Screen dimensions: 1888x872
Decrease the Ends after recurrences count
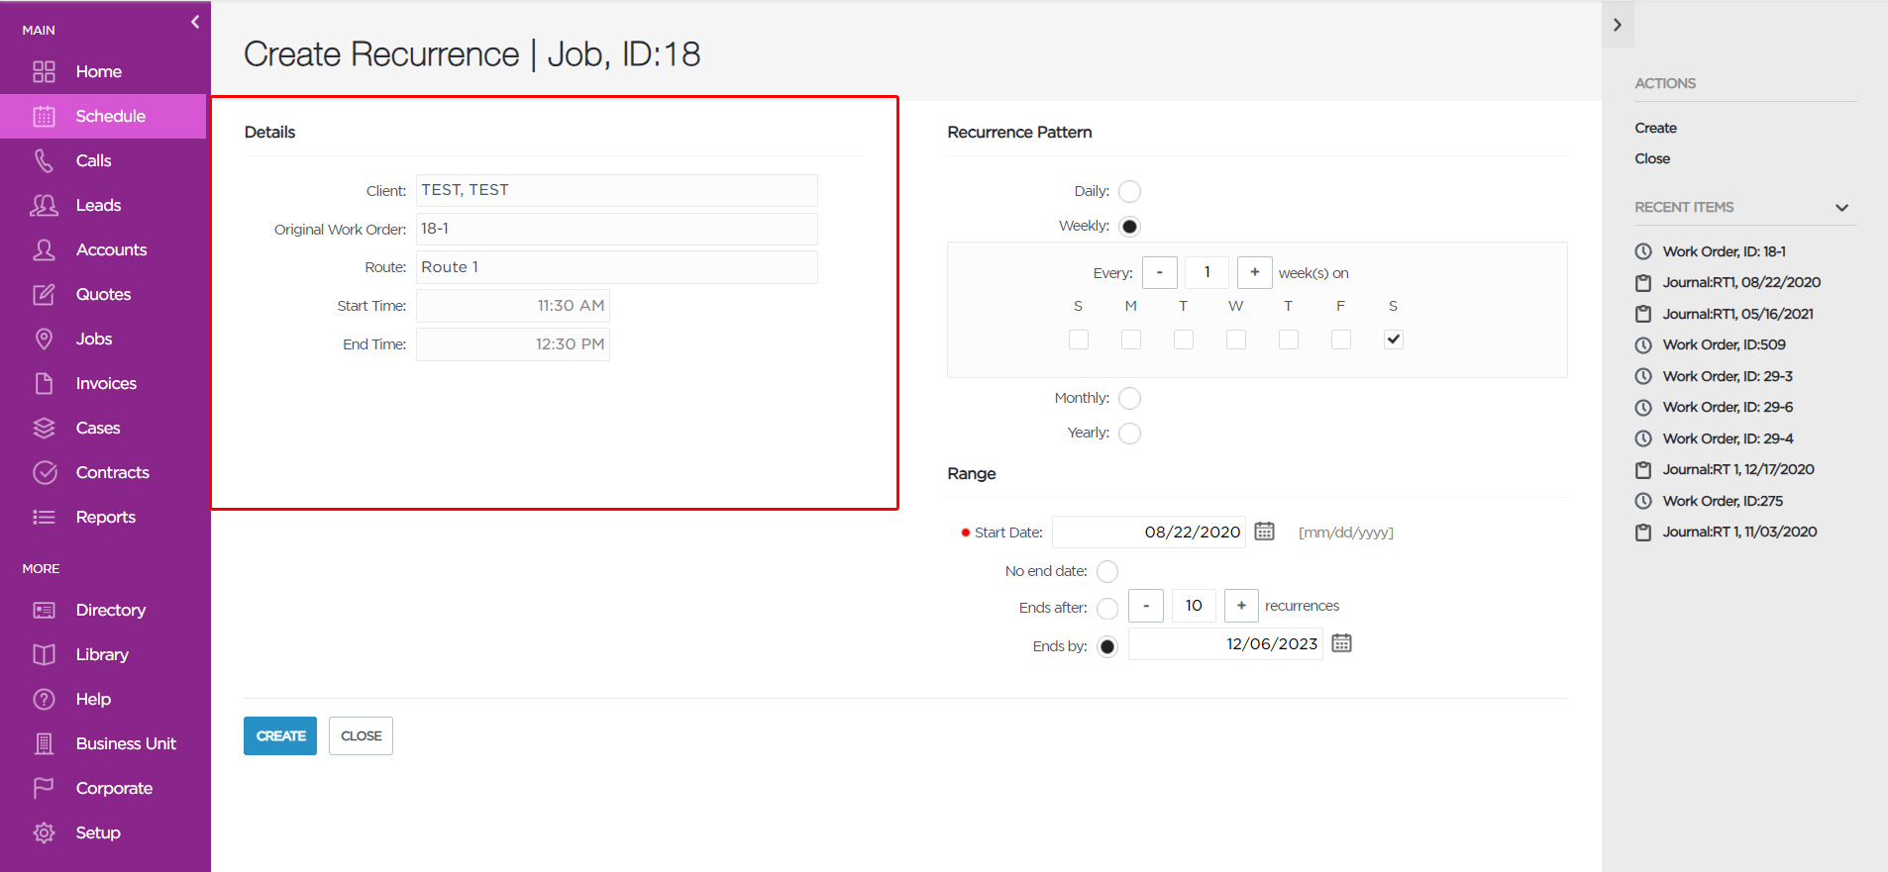coord(1146,606)
